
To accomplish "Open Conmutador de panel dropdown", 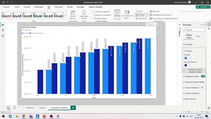I will click(127, 15).
